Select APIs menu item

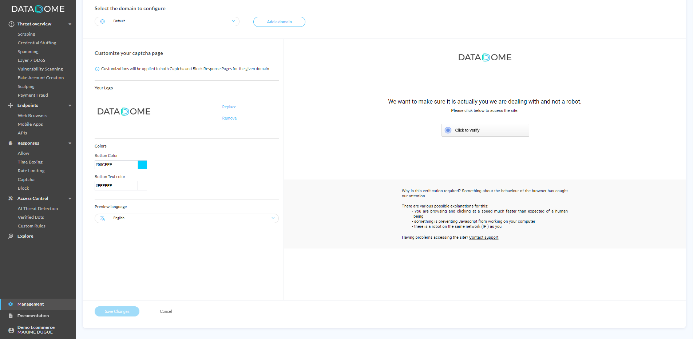(x=23, y=133)
